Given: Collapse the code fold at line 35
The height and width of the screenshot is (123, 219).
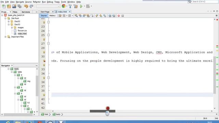Looking at the screenshot, I should (x=49, y=78).
